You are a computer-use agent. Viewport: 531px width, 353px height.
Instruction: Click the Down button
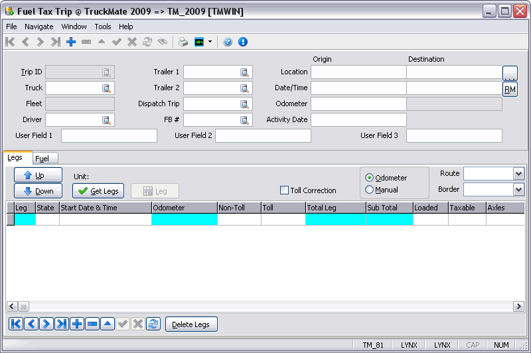pyautogui.click(x=38, y=191)
